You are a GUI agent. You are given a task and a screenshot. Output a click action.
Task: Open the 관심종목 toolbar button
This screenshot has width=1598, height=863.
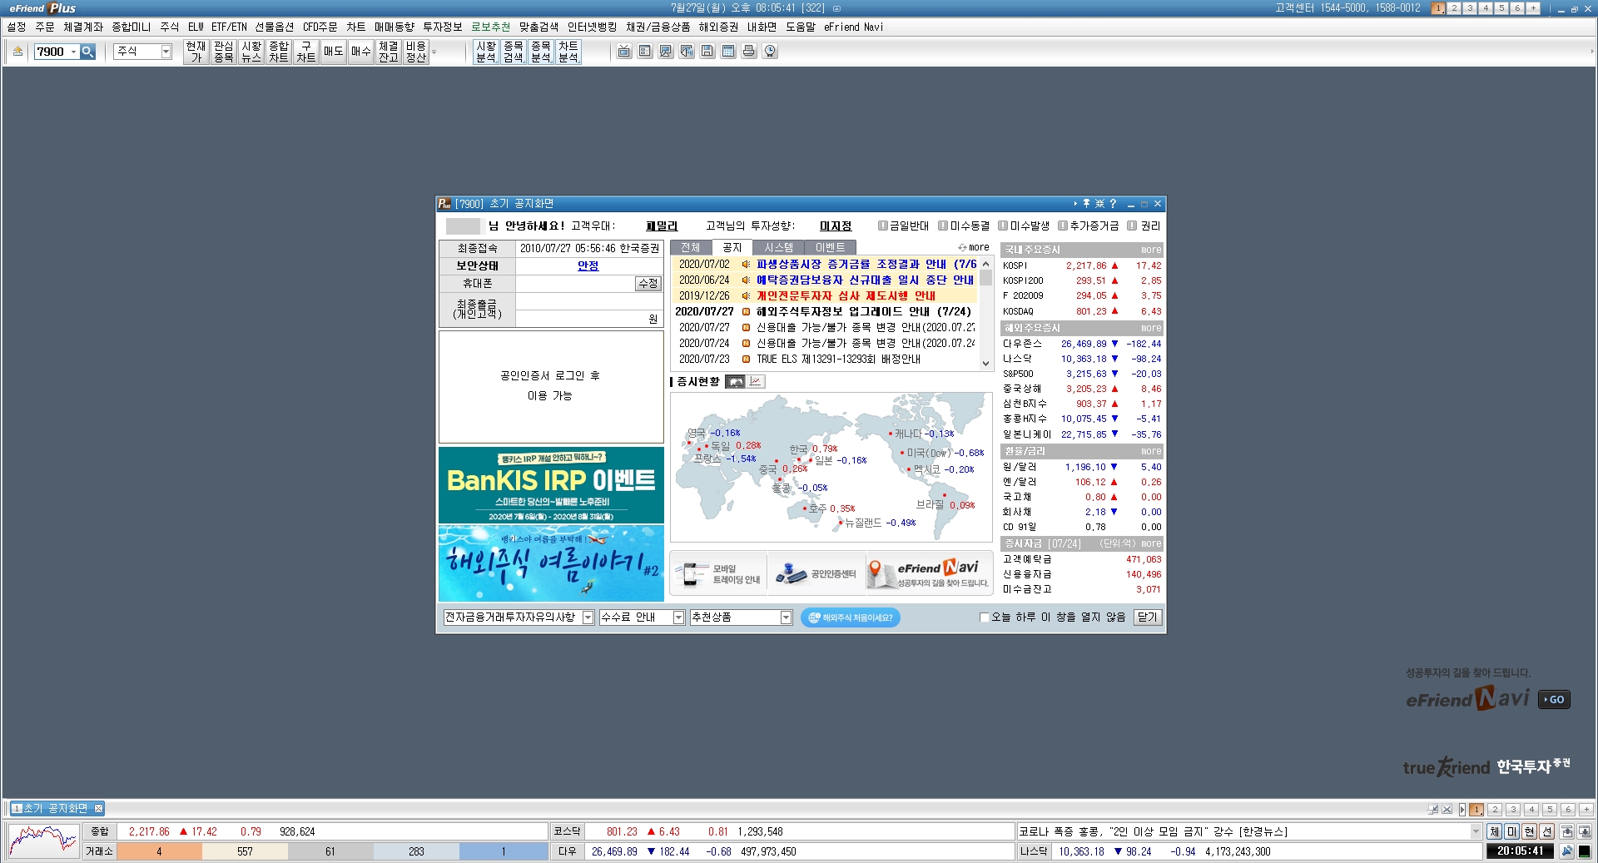point(223,52)
